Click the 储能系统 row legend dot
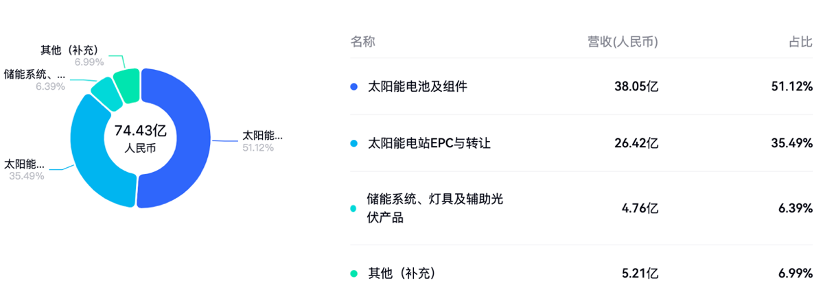 [354, 208]
